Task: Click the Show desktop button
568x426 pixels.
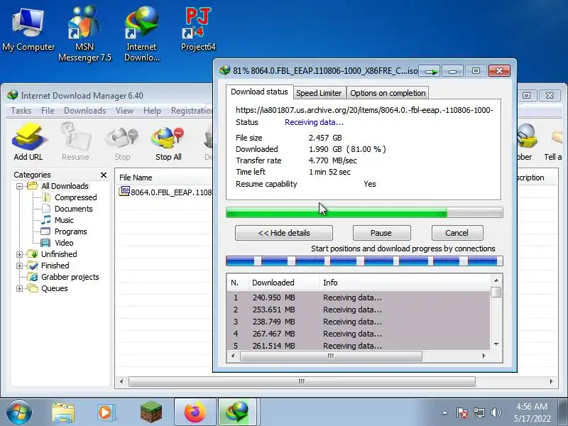Action: 563,413
